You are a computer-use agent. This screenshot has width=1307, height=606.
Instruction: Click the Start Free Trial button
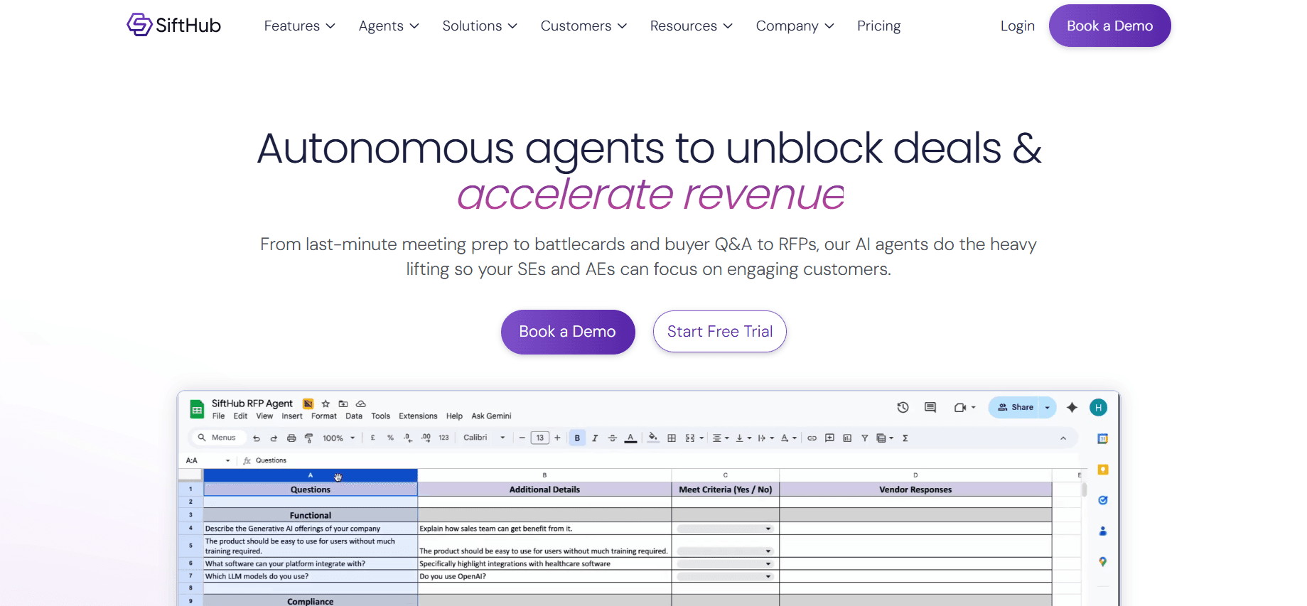pyautogui.click(x=719, y=332)
